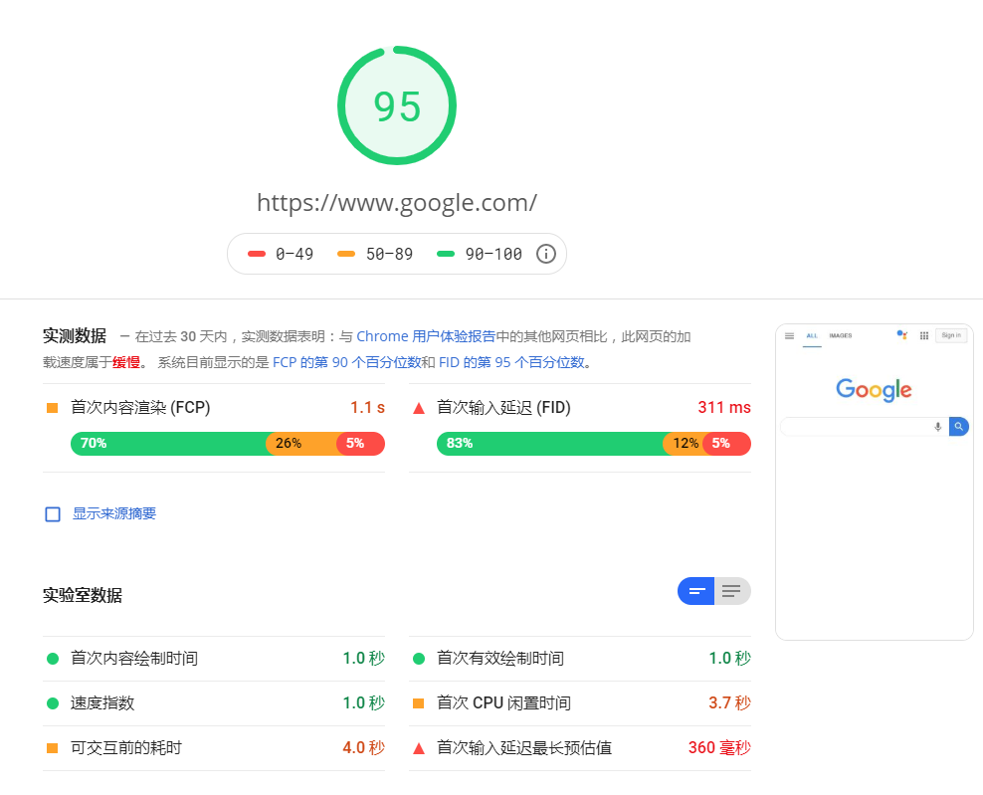This screenshot has width=983, height=795.
Task: Click the green dot beside 首次内容绘制时间
Action: tap(53, 659)
